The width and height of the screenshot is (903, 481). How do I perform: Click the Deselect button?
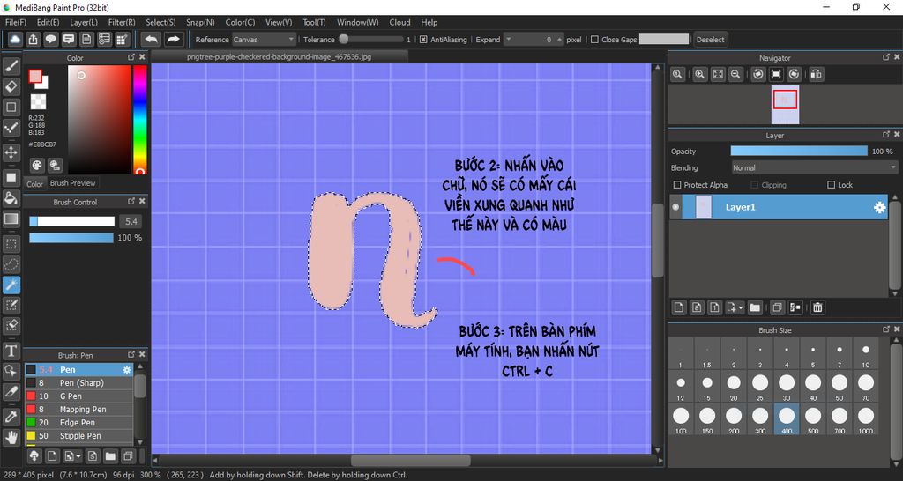710,40
